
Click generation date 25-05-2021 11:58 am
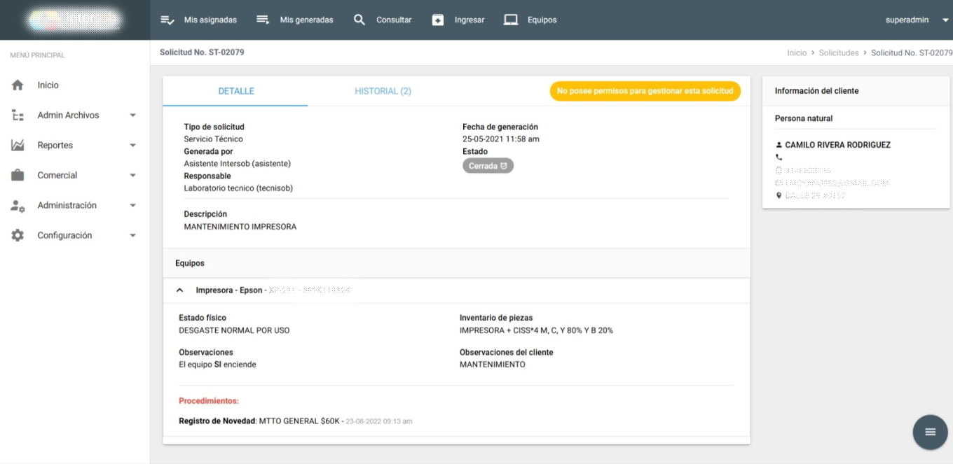pyautogui.click(x=501, y=139)
